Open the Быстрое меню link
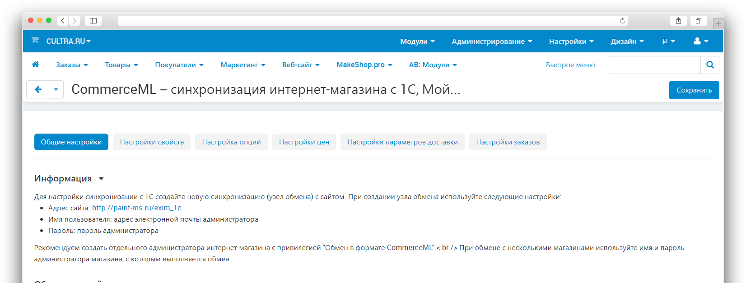 coord(570,65)
